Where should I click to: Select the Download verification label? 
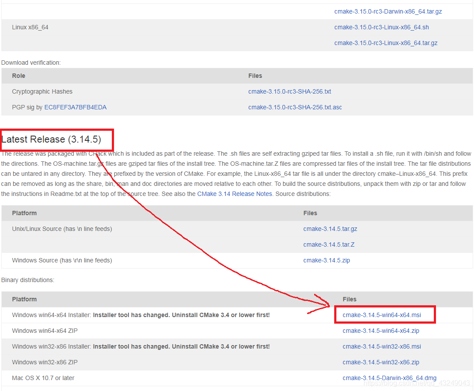[31, 63]
